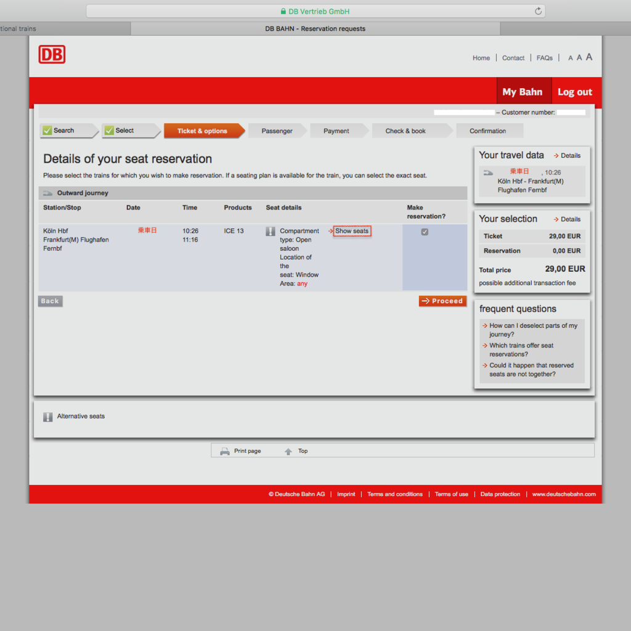Open 'How can I deselect parts' question
The width and height of the screenshot is (631, 631).
point(533,330)
